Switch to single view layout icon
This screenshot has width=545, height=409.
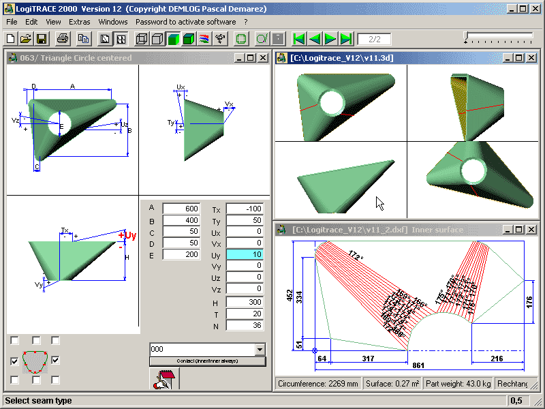(x=105, y=39)
